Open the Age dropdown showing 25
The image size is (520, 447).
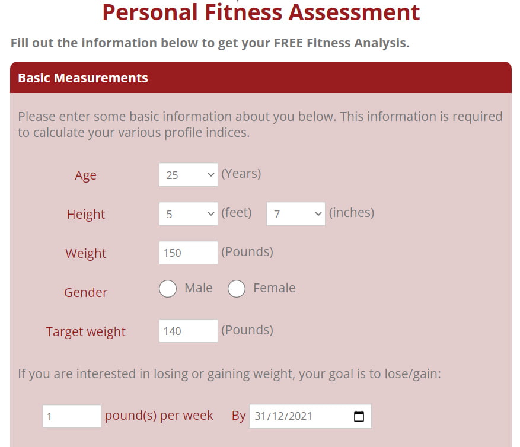(189, 174)
